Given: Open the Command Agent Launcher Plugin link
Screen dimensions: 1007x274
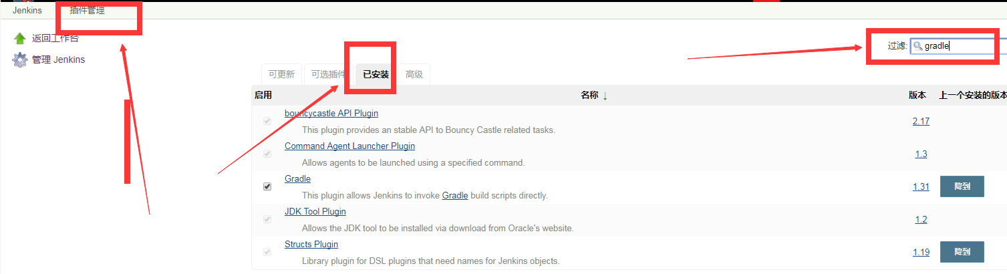Looking at the screenshot, I should [x=349, y=146].
